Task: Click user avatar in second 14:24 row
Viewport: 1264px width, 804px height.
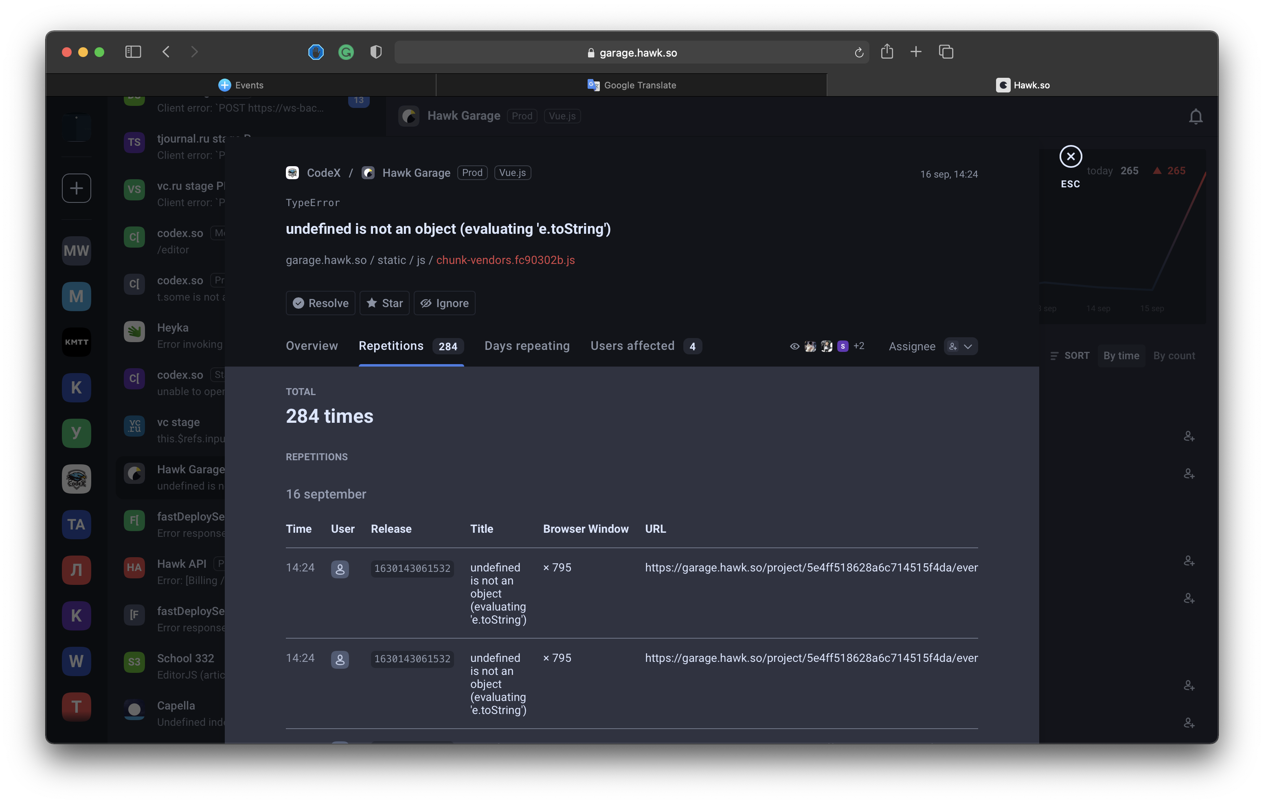Action: pos(340,659)
